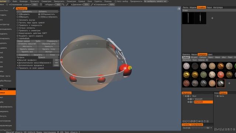Switch to the Модели tab
This screenshot has width=236, height=133.
click(193, 7)
